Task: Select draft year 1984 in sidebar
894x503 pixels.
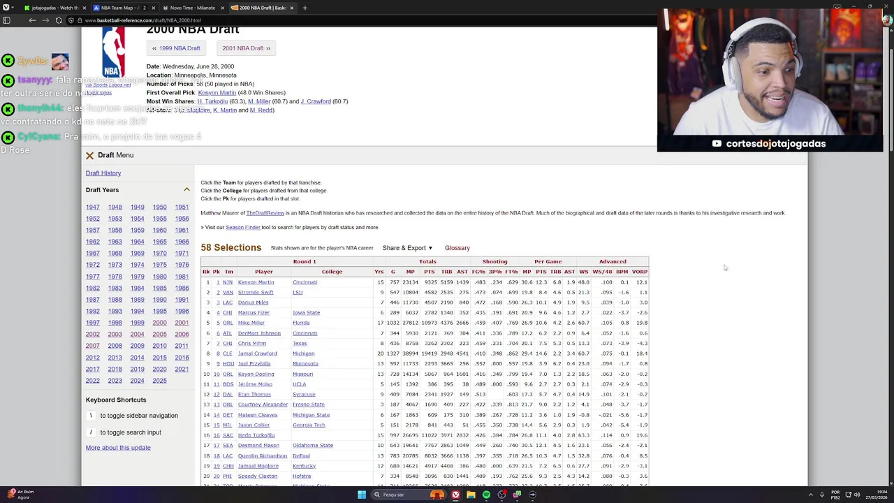Action: (x=137, y=288)
